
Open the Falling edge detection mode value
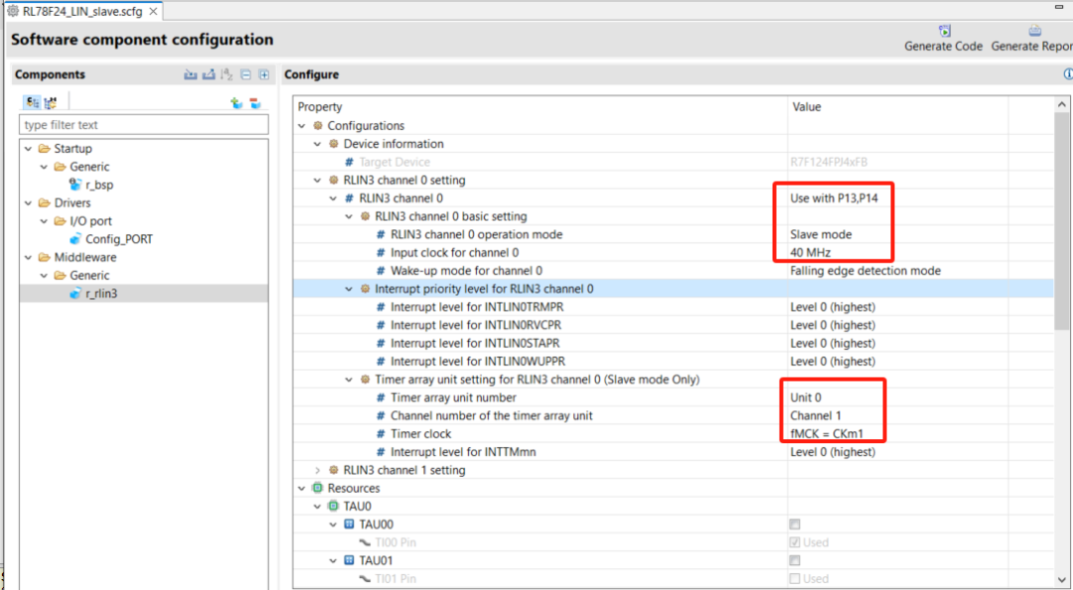click(865, 270)
